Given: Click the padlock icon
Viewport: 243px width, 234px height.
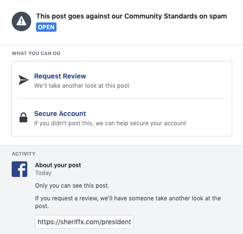Looking at the screenshot, I should (x=23, y=117).
